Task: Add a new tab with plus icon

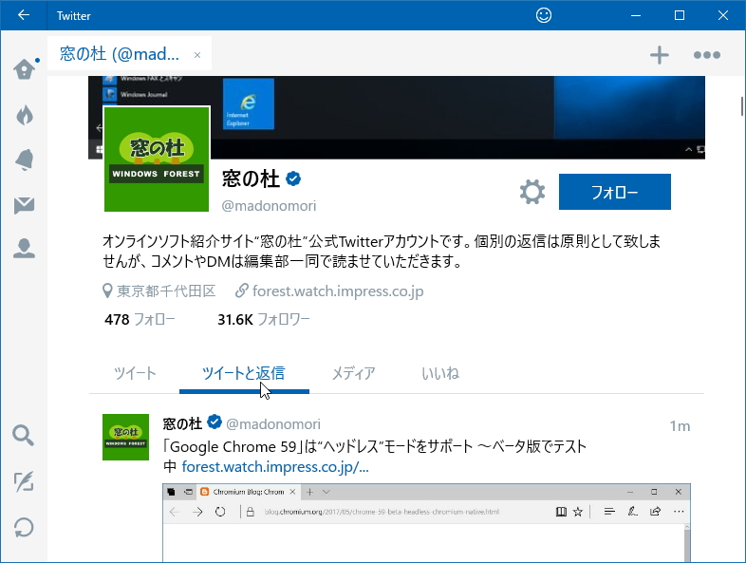Action: coord(660,55)
